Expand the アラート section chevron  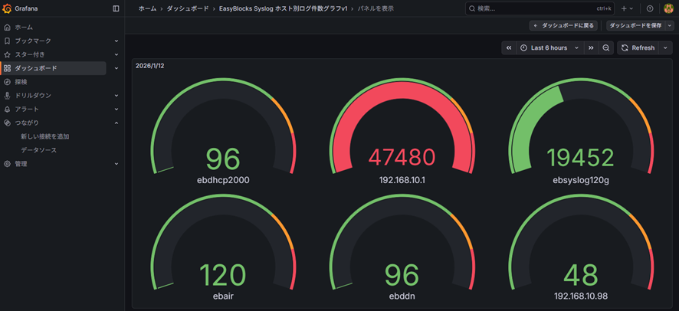pos(116,110)
